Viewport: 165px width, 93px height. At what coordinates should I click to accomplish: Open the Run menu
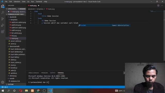point(32,2)
